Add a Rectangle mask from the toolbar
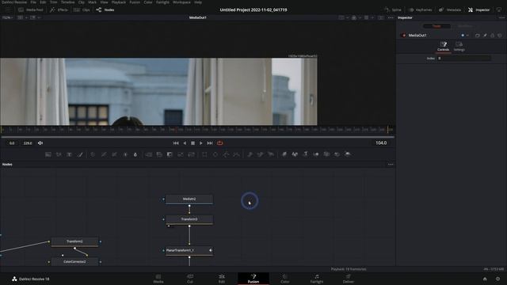This screenshot has height=285, width=507. (x=204, y=154)
